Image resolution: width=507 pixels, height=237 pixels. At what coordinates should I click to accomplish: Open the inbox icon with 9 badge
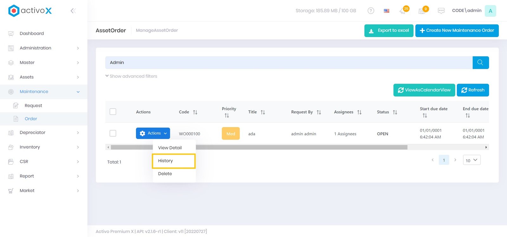(422, 10)
